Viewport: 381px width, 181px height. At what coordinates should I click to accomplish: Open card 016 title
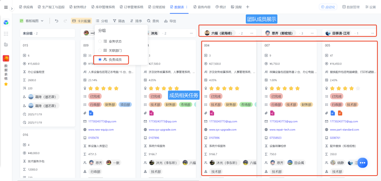click(x=25, y=135)
